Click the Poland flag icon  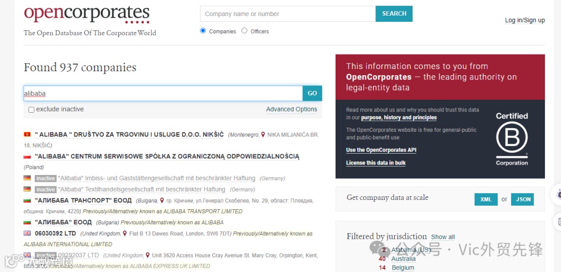(x=27, y=157)
